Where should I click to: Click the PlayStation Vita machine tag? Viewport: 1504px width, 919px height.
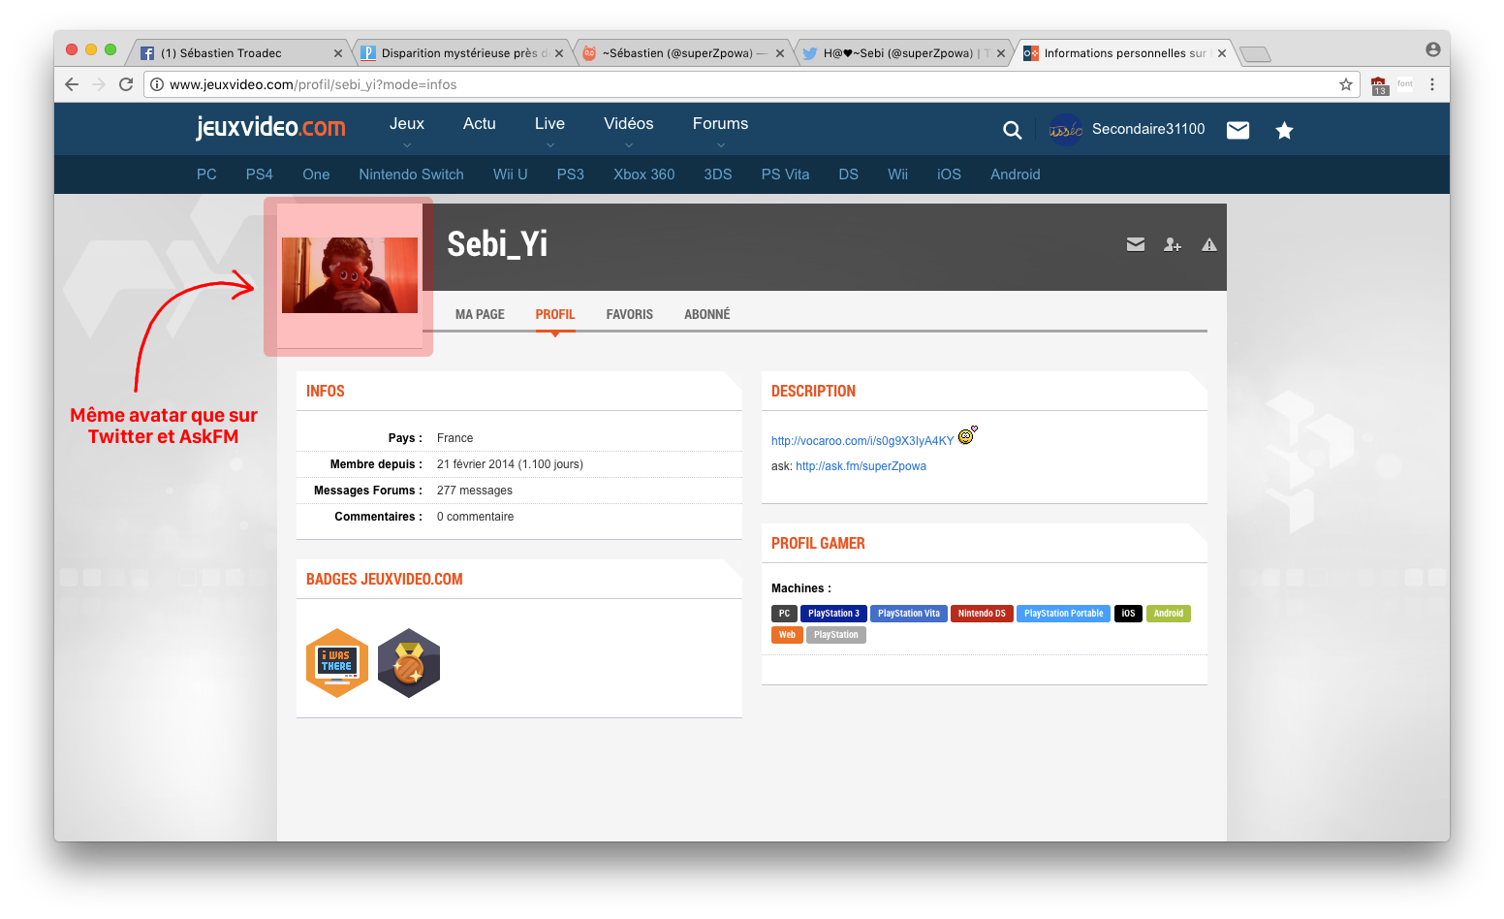coord(909,614)
